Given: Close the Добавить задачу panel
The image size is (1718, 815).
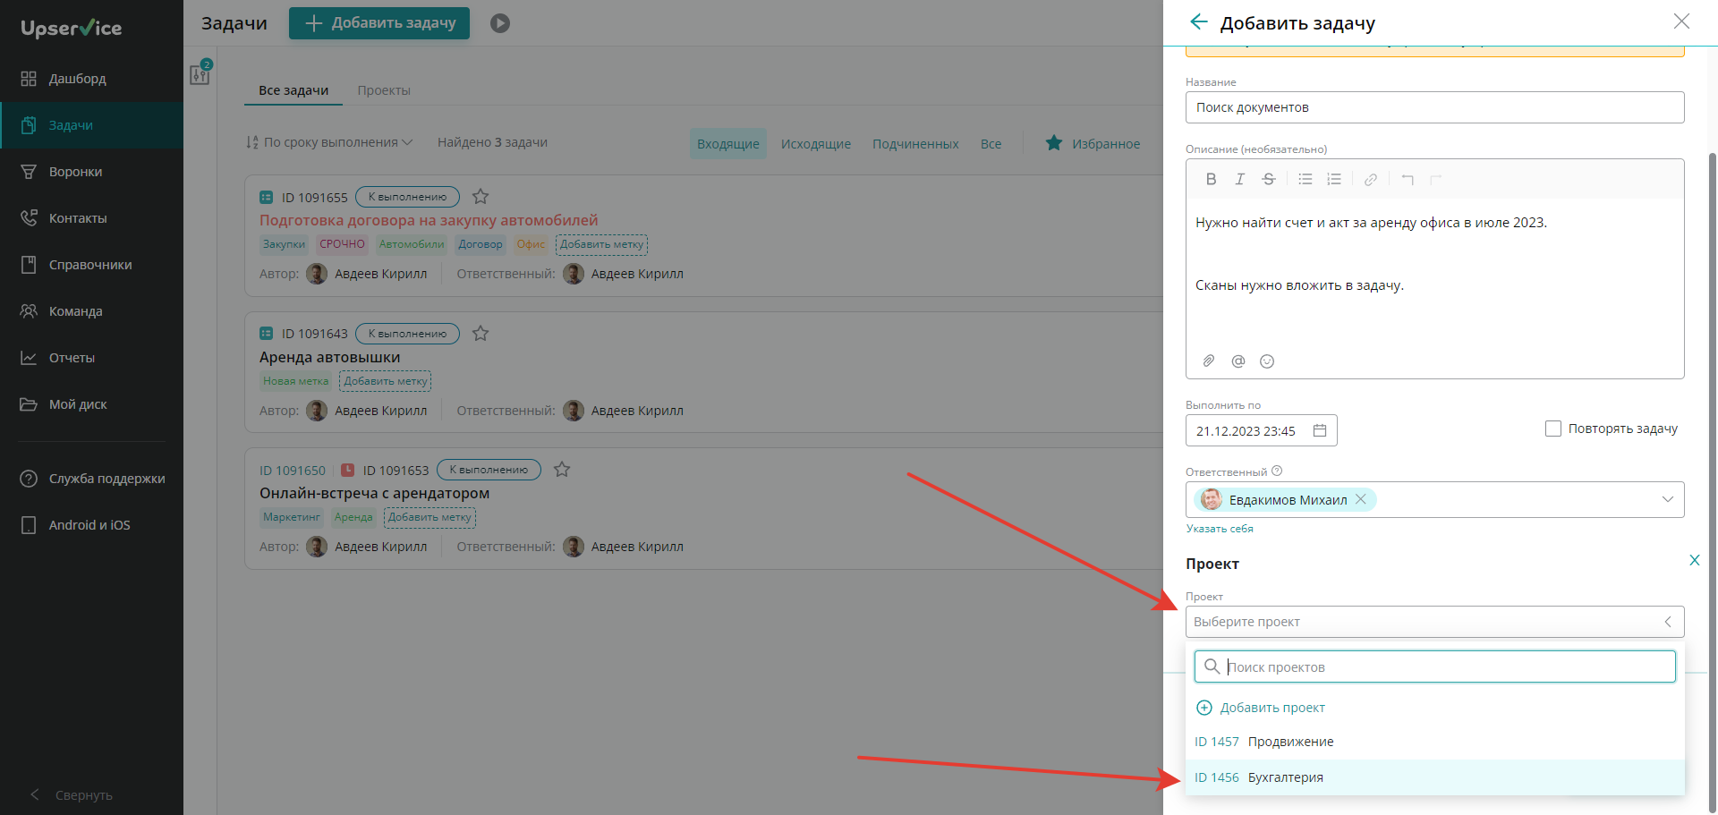Looking at the screenshot, I should 1681,21.
